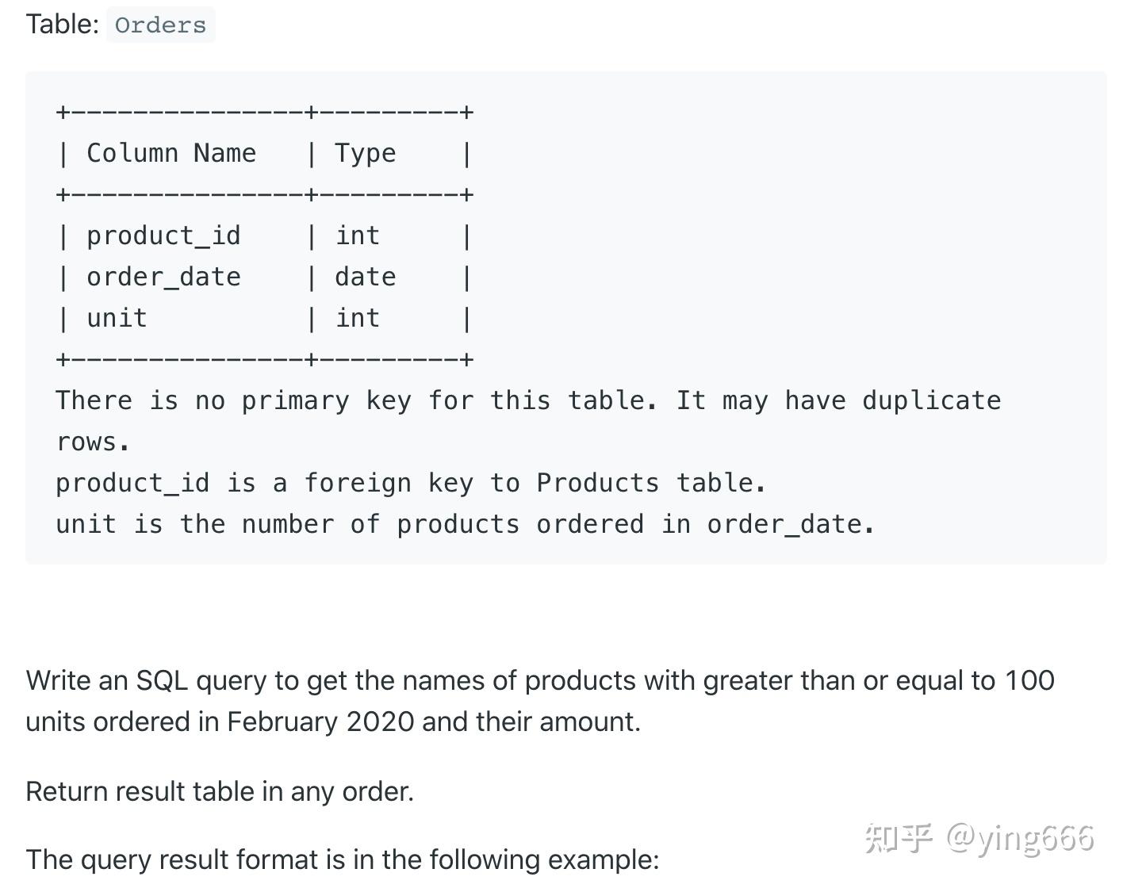Click the 'int' type for product_id
The height and width of the screenshot is (888, 1123).
pos(358,235)
